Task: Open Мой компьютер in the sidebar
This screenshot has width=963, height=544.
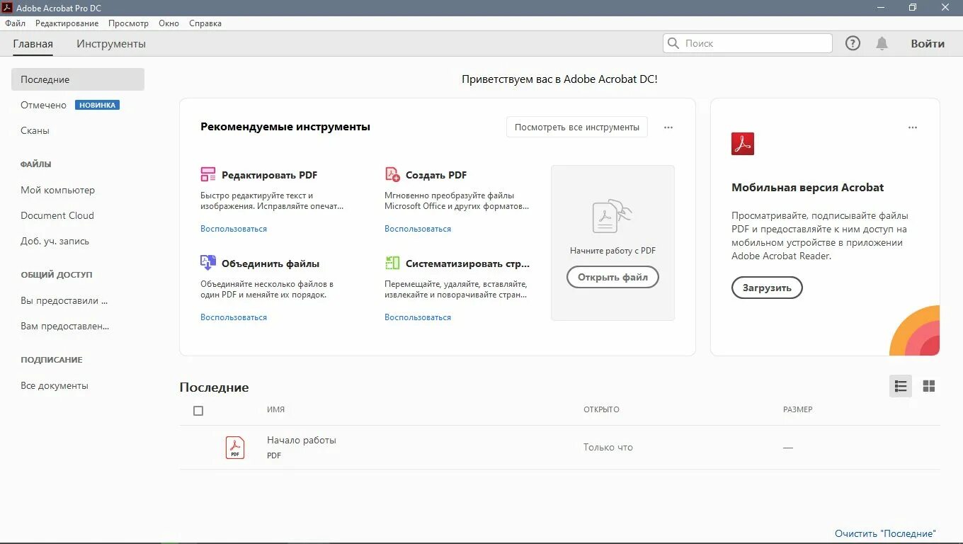Action: point(57,190)
